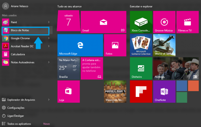
Task: Launch Microsoft Solitaire Collection tile
Action: 141,45
